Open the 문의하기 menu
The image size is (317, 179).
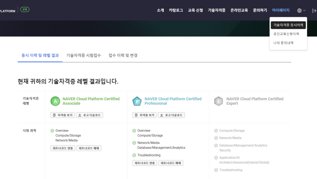coord(260,10)
